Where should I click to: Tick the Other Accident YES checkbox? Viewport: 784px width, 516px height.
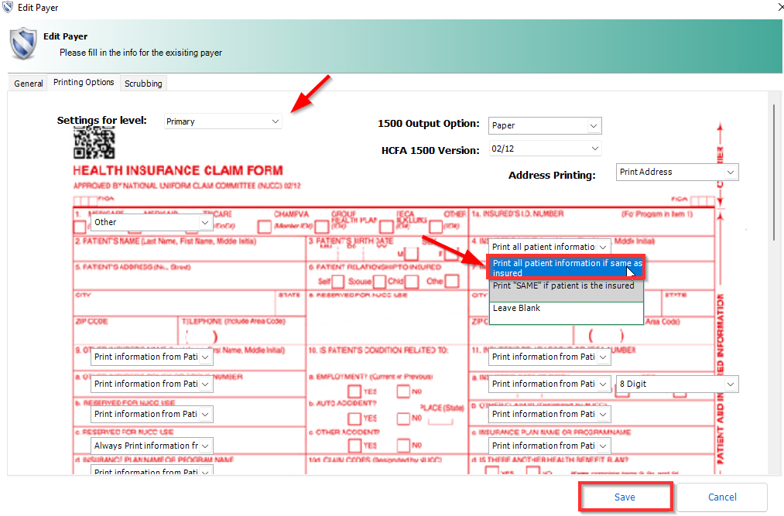click(354, 446)
